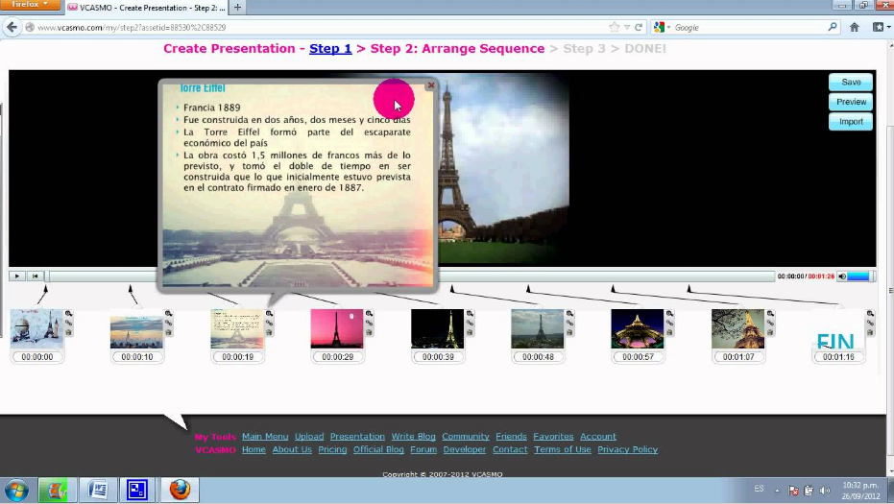Bookmark the page with the star icon
This screenshot has height=504, width=894.
click(615, 27)
